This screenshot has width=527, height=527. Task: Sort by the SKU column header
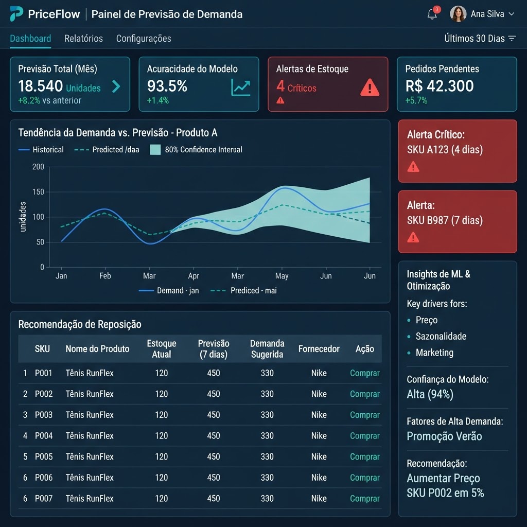pos(42,349)
